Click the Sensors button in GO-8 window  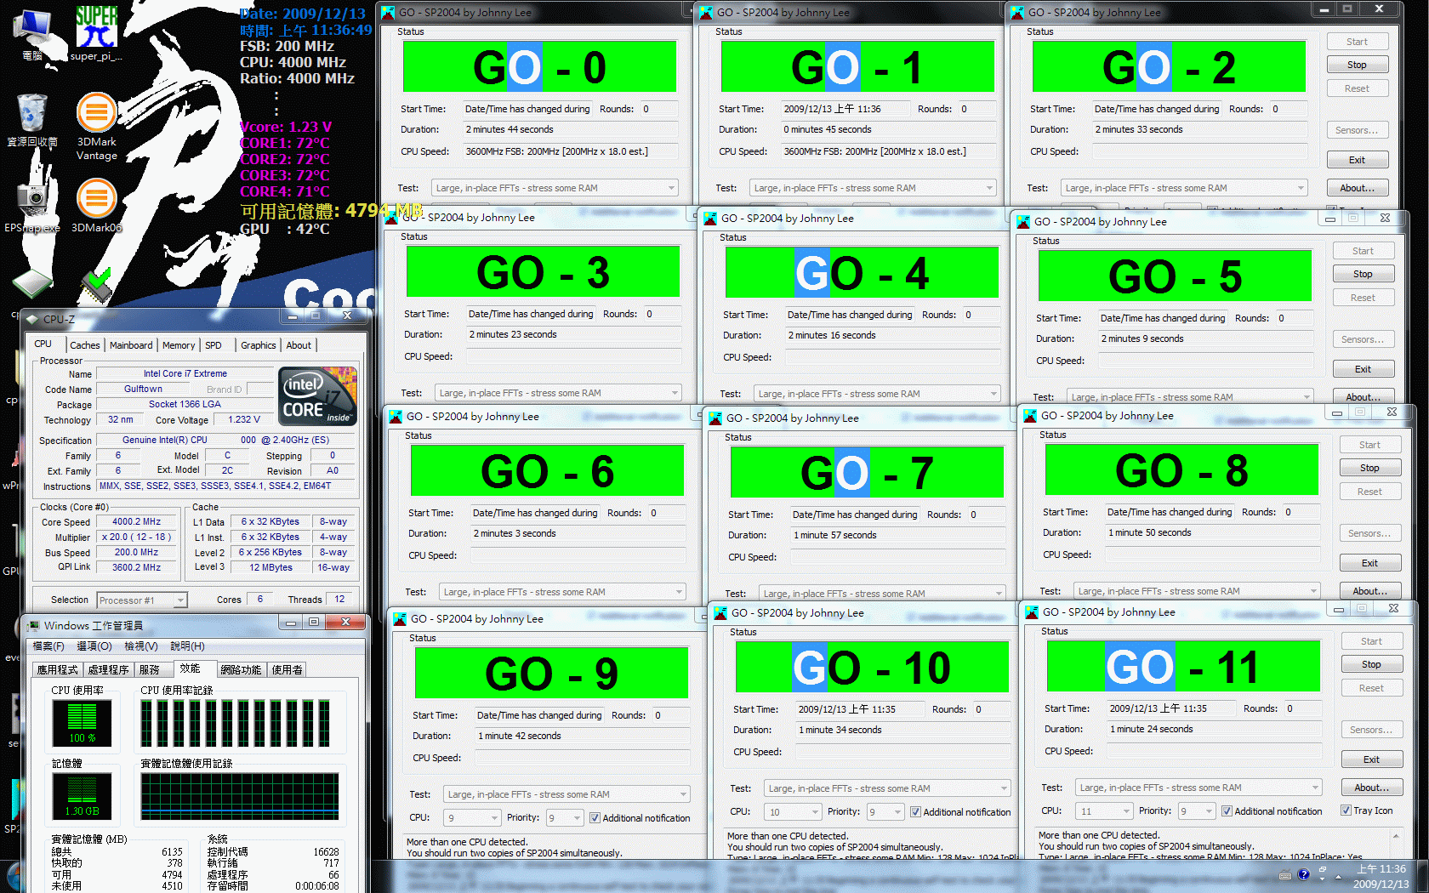[x=1369, y=533]
